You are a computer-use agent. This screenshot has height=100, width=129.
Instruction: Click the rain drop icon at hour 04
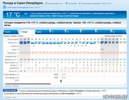34,46
